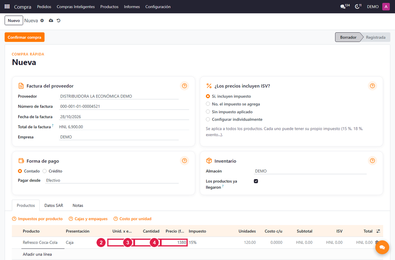This screenshot has height=260, width=395.
Task: Open the user avatar menu
Action: point(386,7)
